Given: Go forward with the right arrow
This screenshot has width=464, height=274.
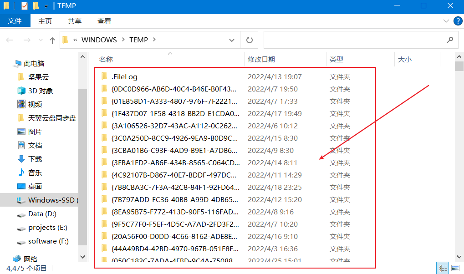Looking at the screenshot, I should 27,40.
